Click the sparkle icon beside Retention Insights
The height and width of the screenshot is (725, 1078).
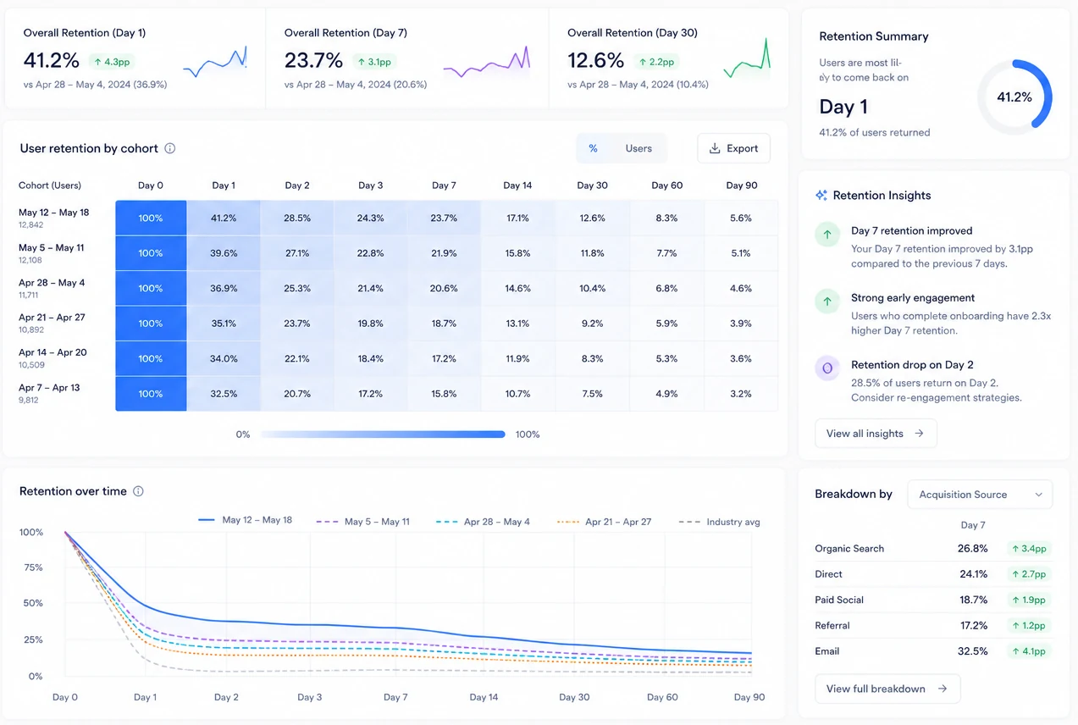pos(821,195)
